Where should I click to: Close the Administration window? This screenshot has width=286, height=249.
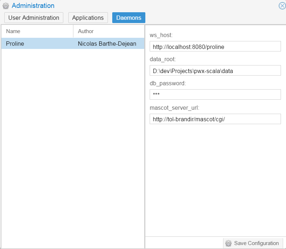(x=282, y=6)
